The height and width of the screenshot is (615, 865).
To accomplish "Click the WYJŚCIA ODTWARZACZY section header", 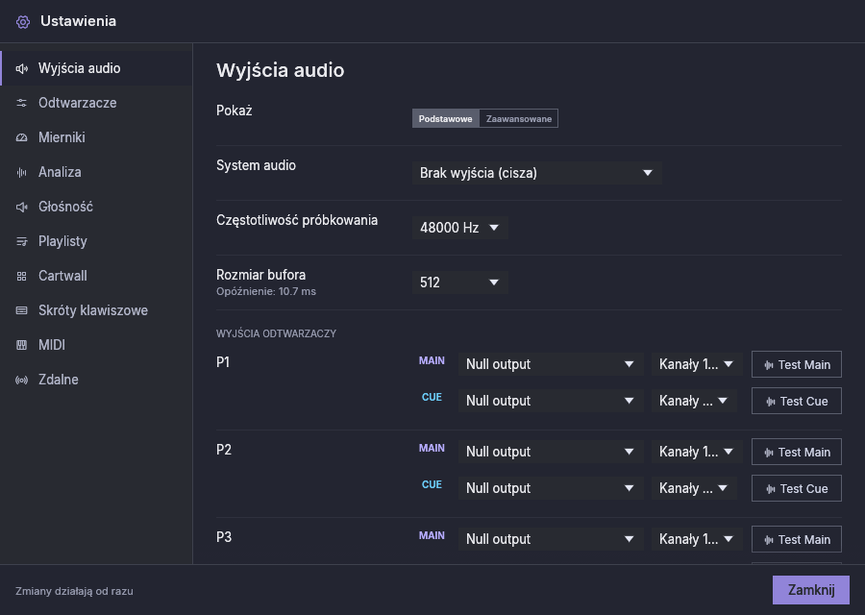I will pos(277,333).
